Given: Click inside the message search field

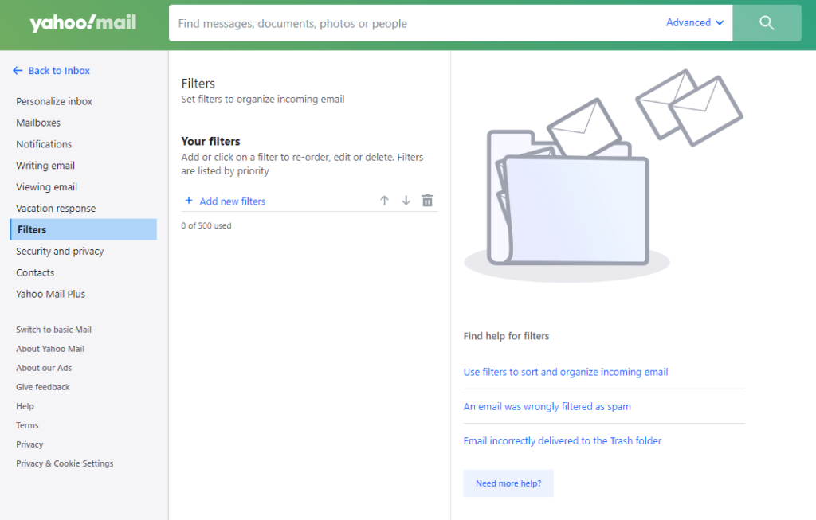Looking at the screenshot, I should tap(398, 23).
